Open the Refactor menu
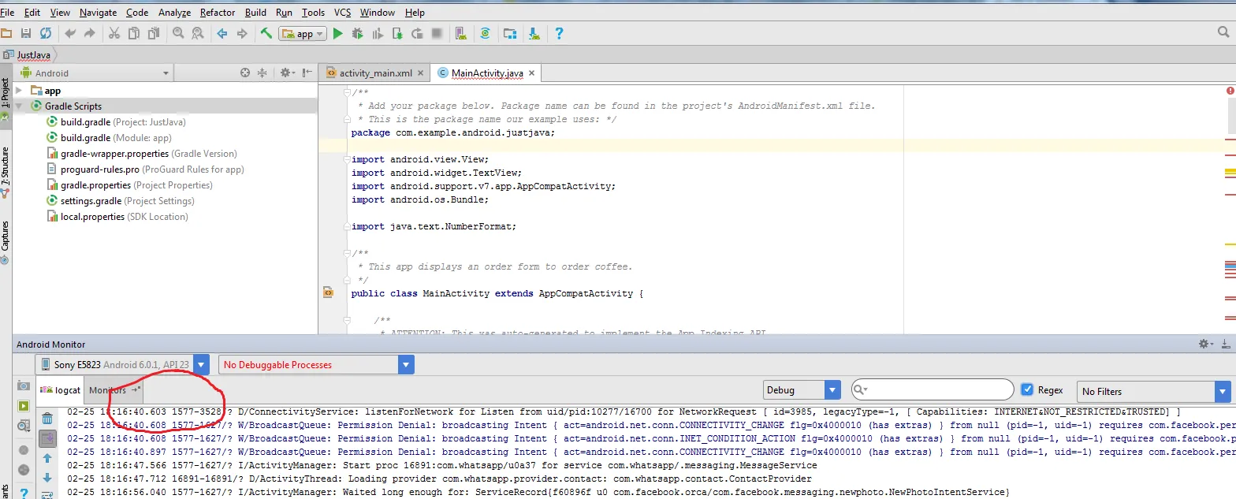The image size is (1236, 499). click(218, 12)
